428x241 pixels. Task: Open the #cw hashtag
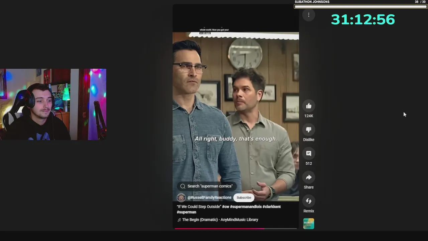click(x=226, y=207)
